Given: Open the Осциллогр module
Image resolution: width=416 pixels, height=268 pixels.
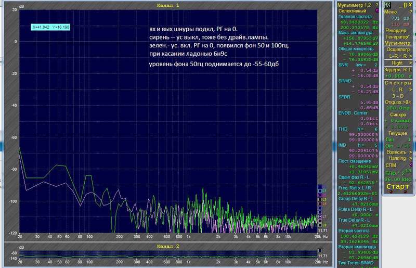Looking at the screenshot, I should [x=398, y=49].
